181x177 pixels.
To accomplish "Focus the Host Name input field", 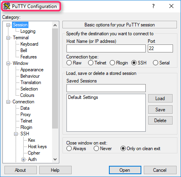I will [x=106, y=48].
